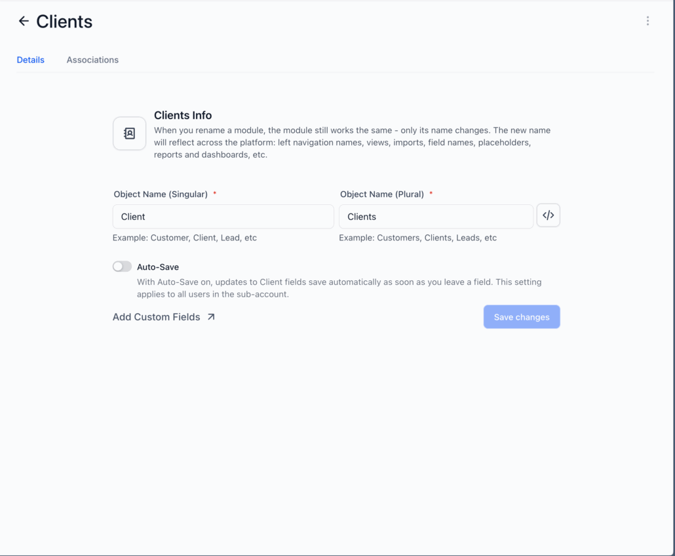675x556 pixels.
Task: Follow the Add Custom Fields link
Action: pos(157,317)
